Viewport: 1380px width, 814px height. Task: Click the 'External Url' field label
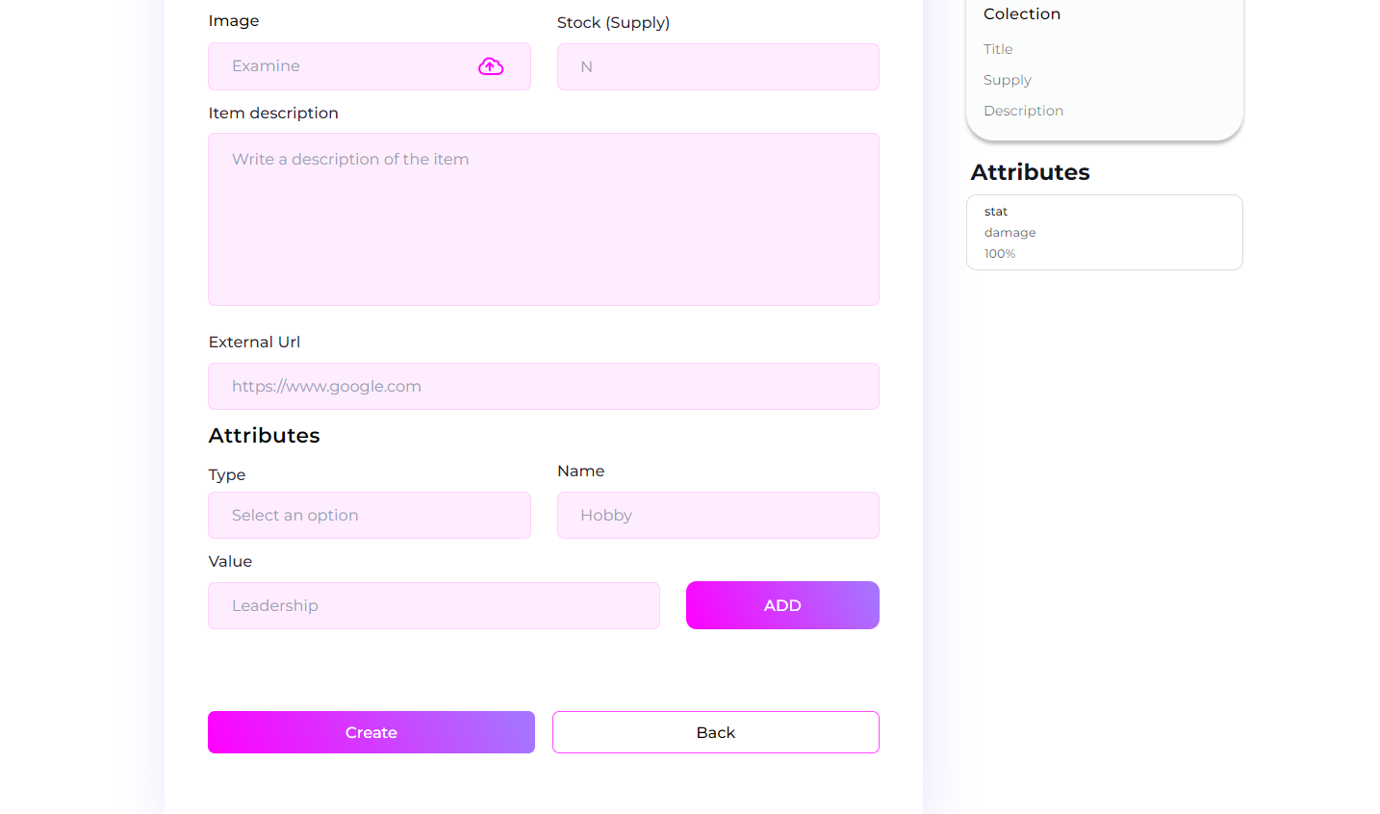[254, 343]
